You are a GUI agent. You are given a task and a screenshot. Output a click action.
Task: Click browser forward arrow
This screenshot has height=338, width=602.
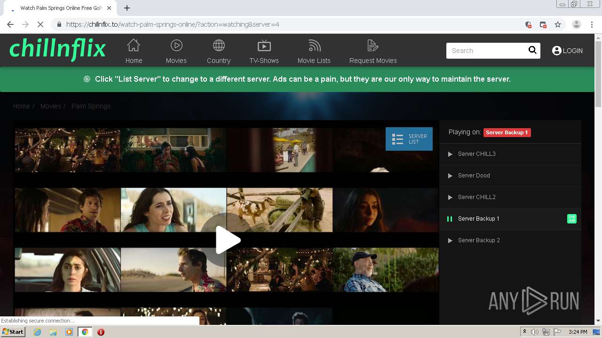tap(25, 24)
